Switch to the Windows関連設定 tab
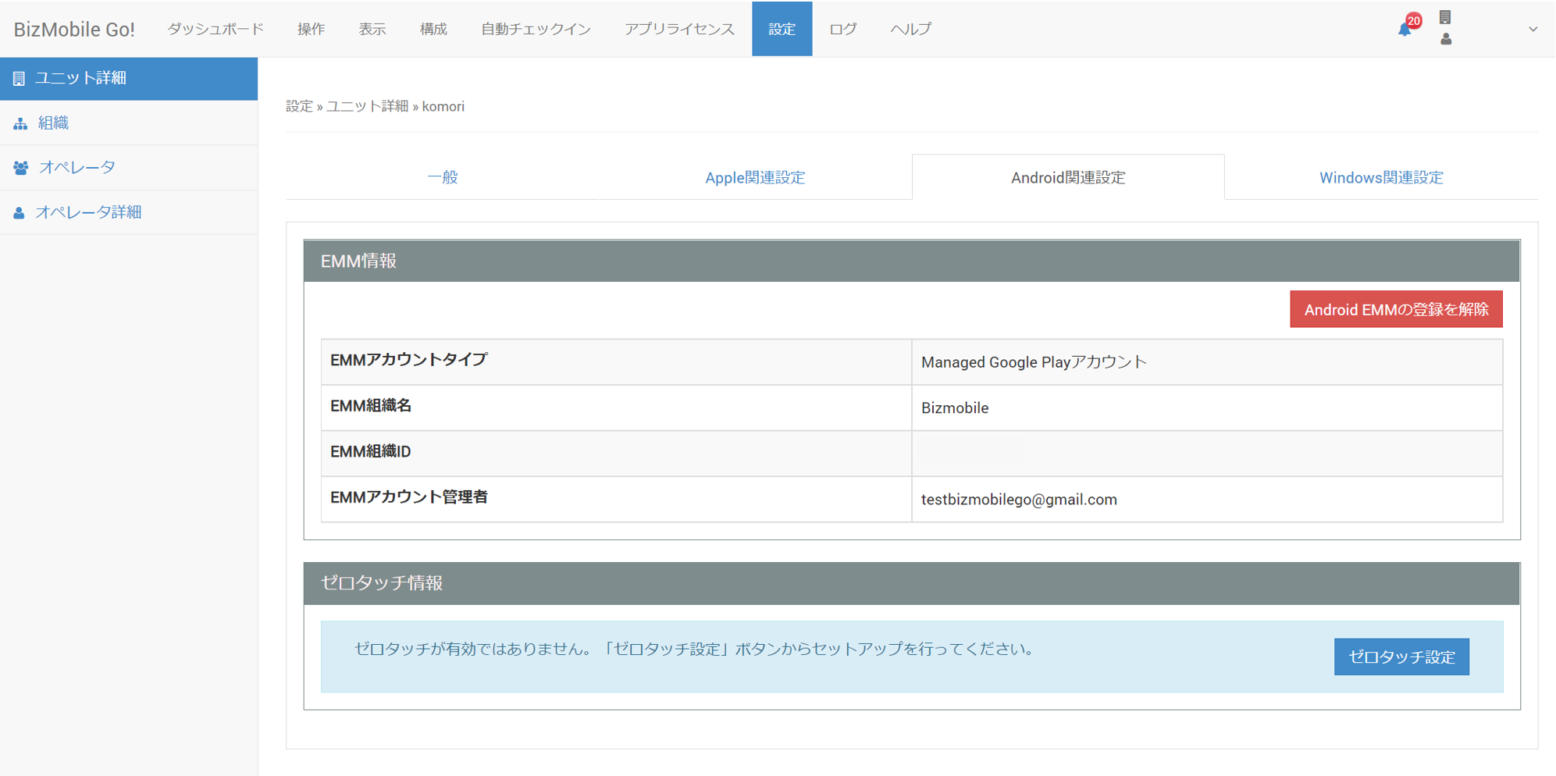The image size is (1556, 776). (x=1380, y=177)
